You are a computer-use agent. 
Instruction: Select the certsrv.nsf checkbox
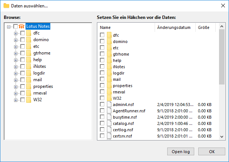pos(102,136)
